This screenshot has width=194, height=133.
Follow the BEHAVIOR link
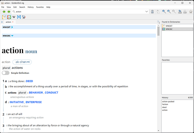(36, 93)
